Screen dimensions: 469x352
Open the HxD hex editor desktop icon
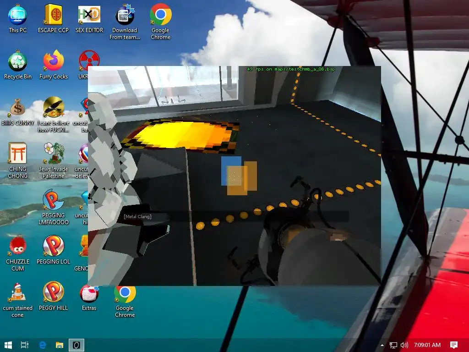(x=89, y=18)
